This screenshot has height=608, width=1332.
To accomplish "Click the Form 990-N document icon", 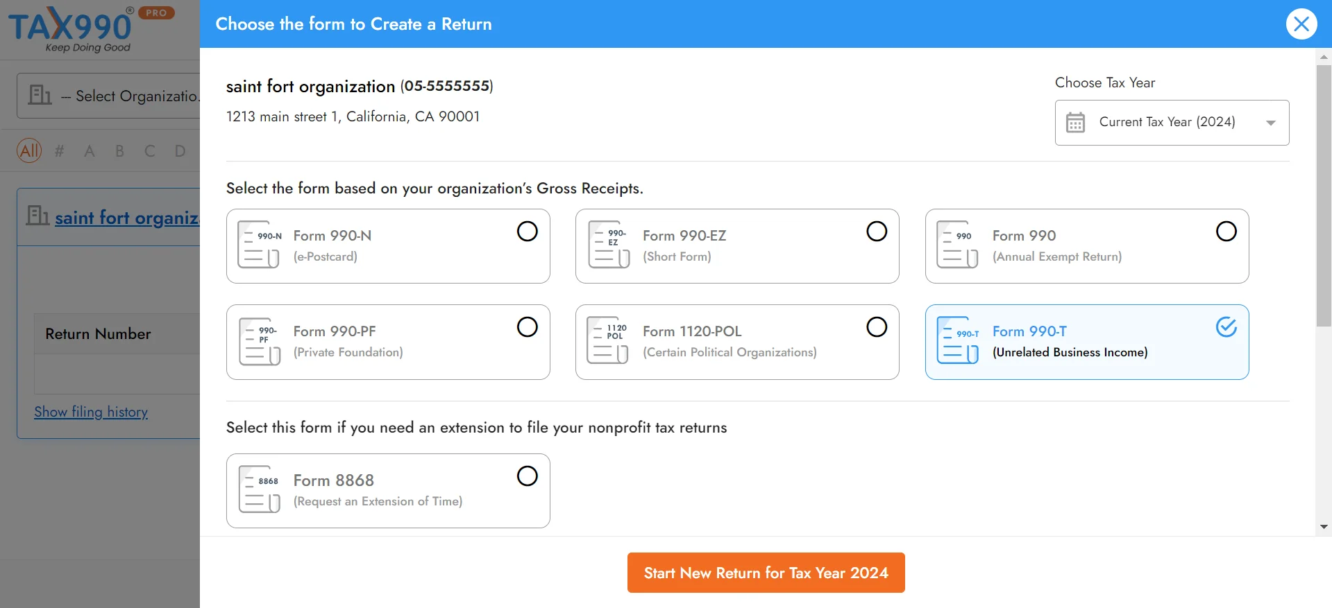I will (x=259, y=244).
